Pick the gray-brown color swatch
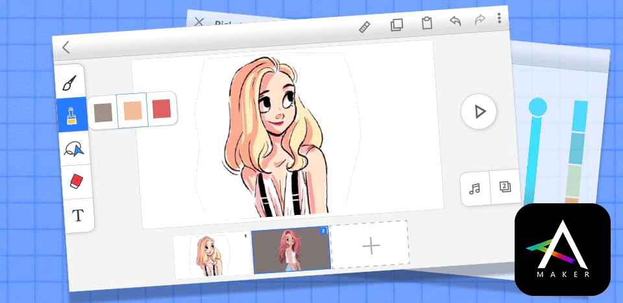The width and height of the screenshot is (623, 303). [103, 112]
